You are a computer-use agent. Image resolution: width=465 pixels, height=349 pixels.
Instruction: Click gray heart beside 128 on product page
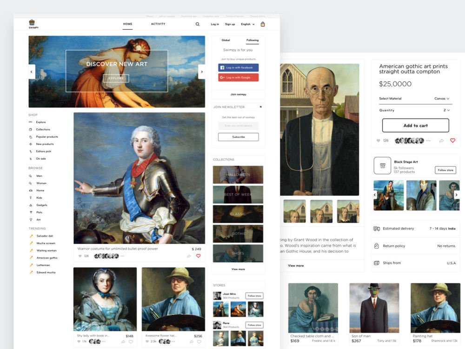click(378, 141)
